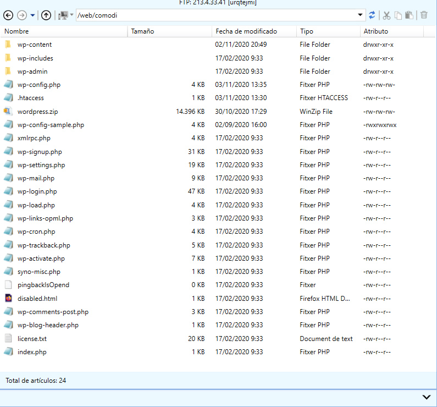Select the wp-config.php file

[x=38, y=85]
